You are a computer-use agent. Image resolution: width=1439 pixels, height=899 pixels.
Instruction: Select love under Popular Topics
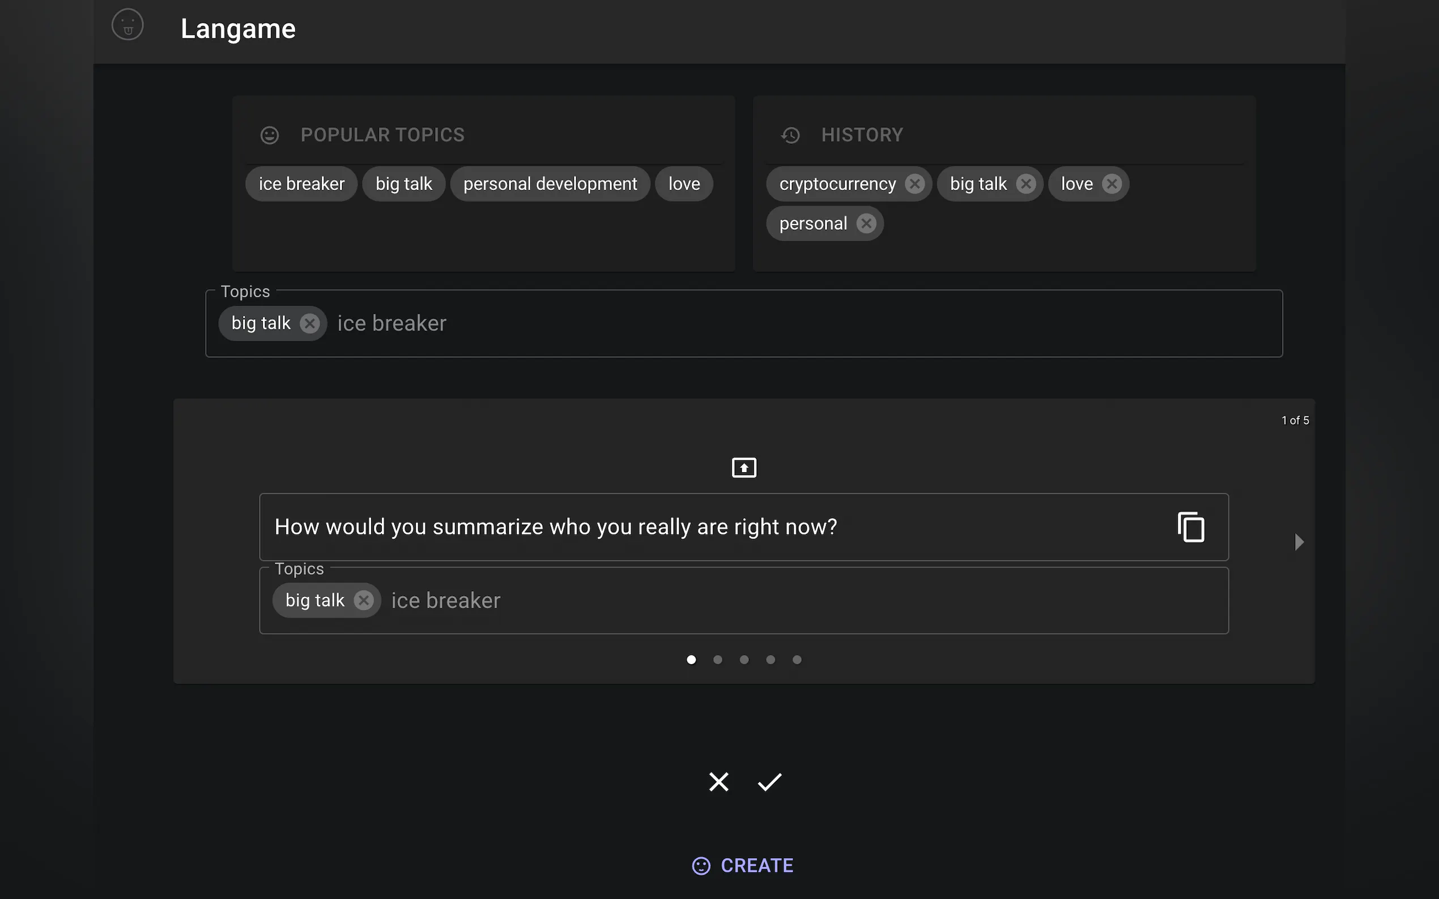click(x=683, y=185)
